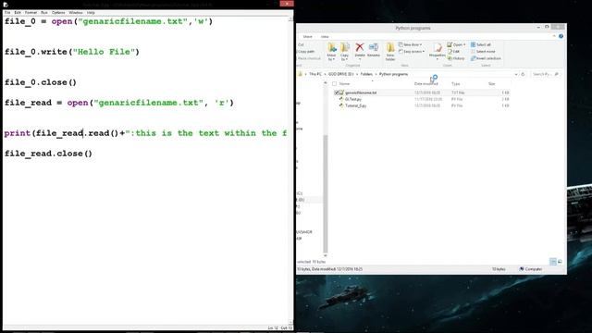Expand the Properties dropdown arrow
Screen dimensions: 592x333
[x=438, y=59]
